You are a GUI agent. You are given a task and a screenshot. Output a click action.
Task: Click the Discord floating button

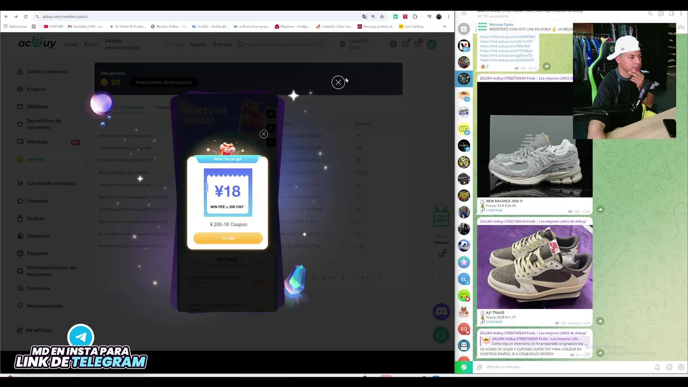(x=441, y=311)
